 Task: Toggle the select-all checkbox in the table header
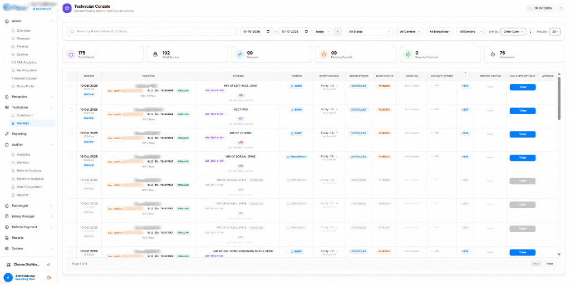tap(71, 76)
